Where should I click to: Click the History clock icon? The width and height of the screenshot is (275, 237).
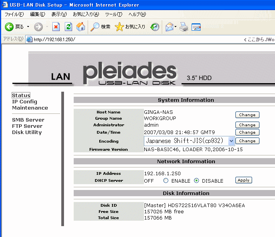[155, 27]
